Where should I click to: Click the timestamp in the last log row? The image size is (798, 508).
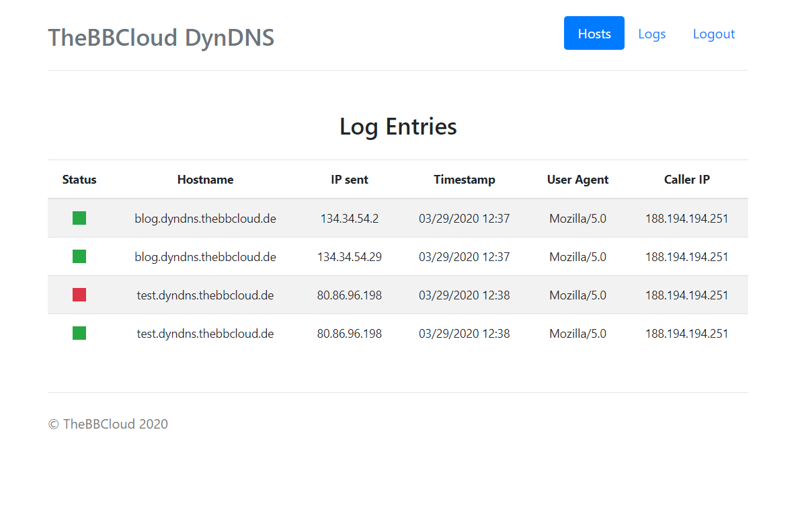pos(464,334)
